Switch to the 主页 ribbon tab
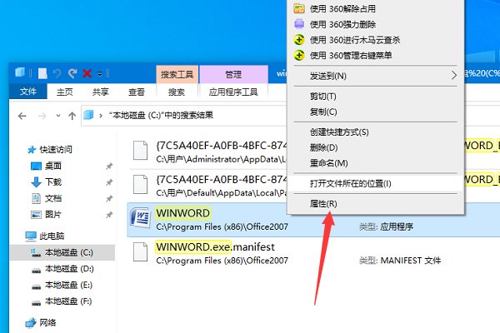 click(65, 92)
